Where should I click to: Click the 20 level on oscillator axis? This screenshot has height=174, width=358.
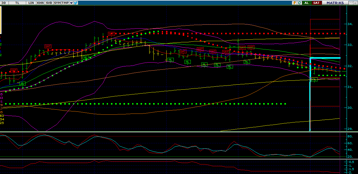[350, 157]
